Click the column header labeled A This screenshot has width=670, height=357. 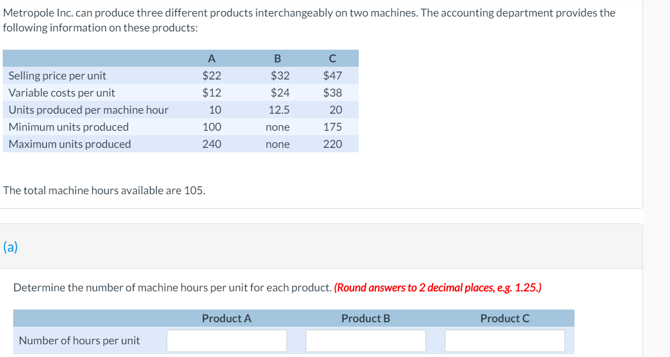(211, 58)
